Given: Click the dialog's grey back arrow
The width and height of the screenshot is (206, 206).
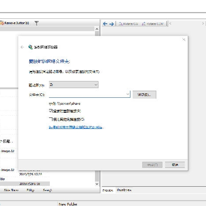Looking at the screenshot, I should [x=22, y=47].
